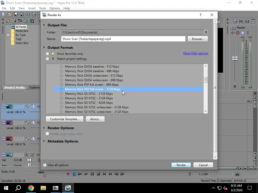The height and width of the screenshot is (193, 258).
Task: Open the File menu
Action: (4, 8)
